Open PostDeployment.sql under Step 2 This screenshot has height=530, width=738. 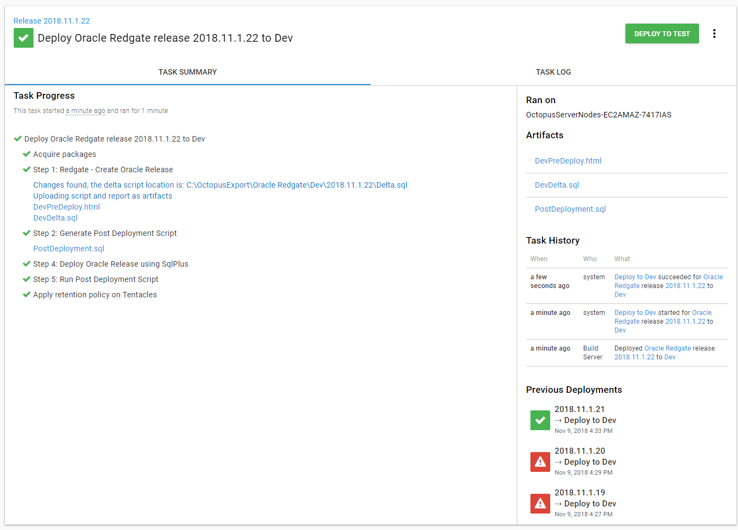tap(69, 249)
